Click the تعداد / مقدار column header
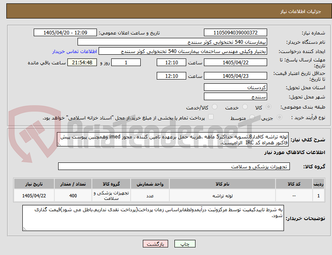The width and height of the screenshot is (332, 255). coord(73,184)
